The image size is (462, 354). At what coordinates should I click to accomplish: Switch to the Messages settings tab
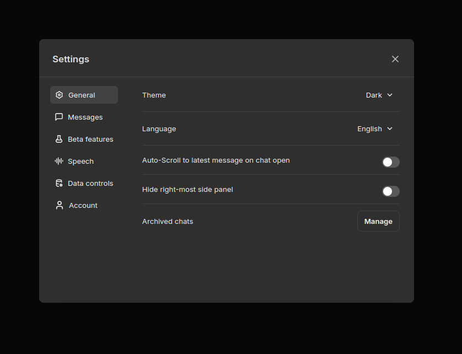[x=85, y=117]
